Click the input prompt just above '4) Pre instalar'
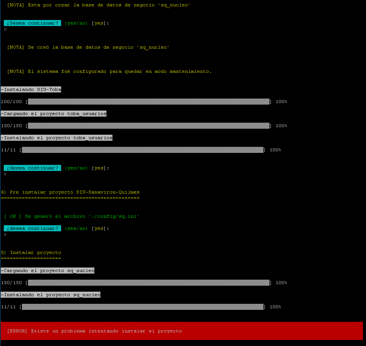Viewport: 366px width, 346px height. (5, 174)
